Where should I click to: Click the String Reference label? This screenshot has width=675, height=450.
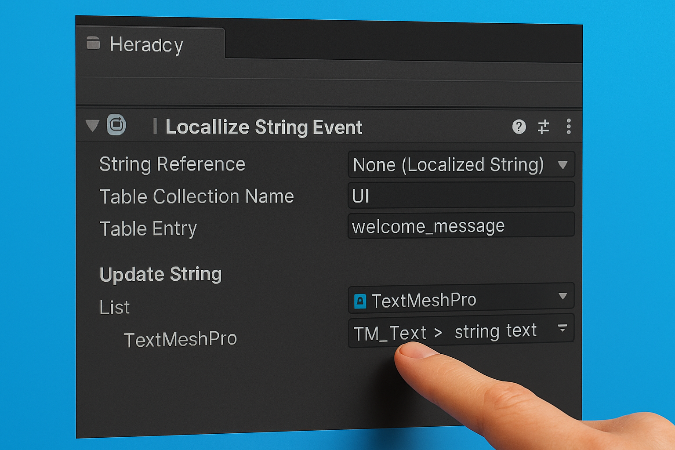tap(172, 163)
